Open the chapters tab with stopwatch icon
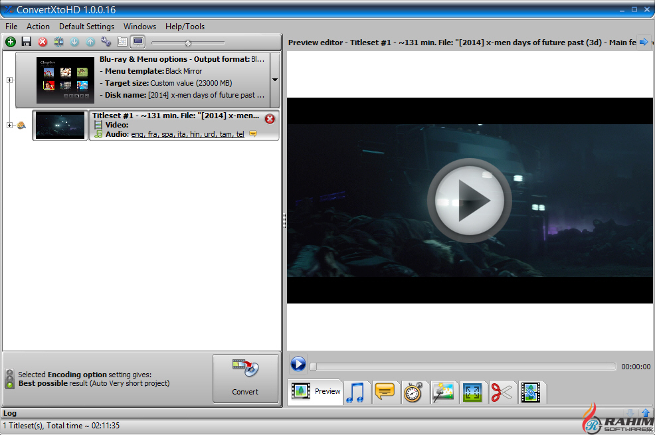 [x=413, y=392]
